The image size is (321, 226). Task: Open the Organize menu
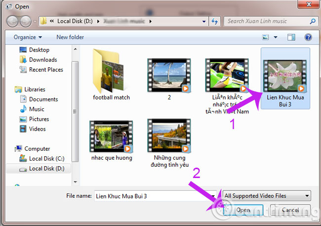coord(28,37)
